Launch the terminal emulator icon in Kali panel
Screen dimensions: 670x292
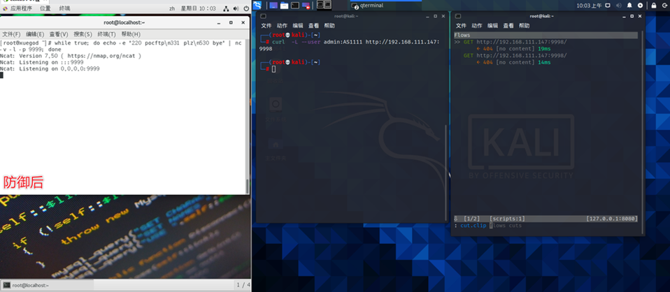pos(295,6)
